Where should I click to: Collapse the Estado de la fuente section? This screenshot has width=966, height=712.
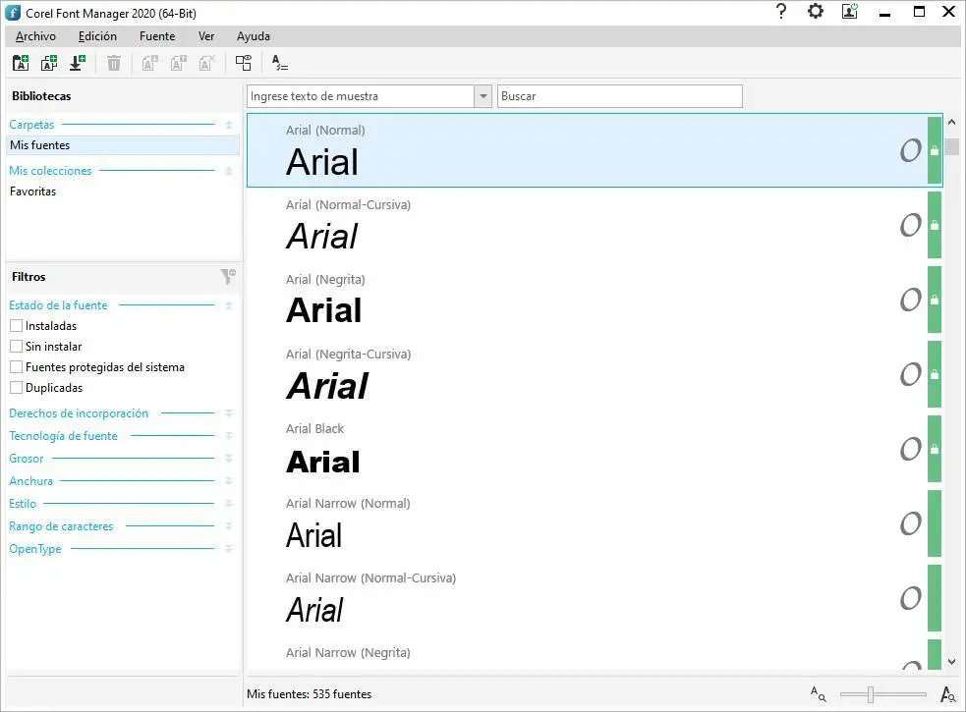[x=229, y=305]
